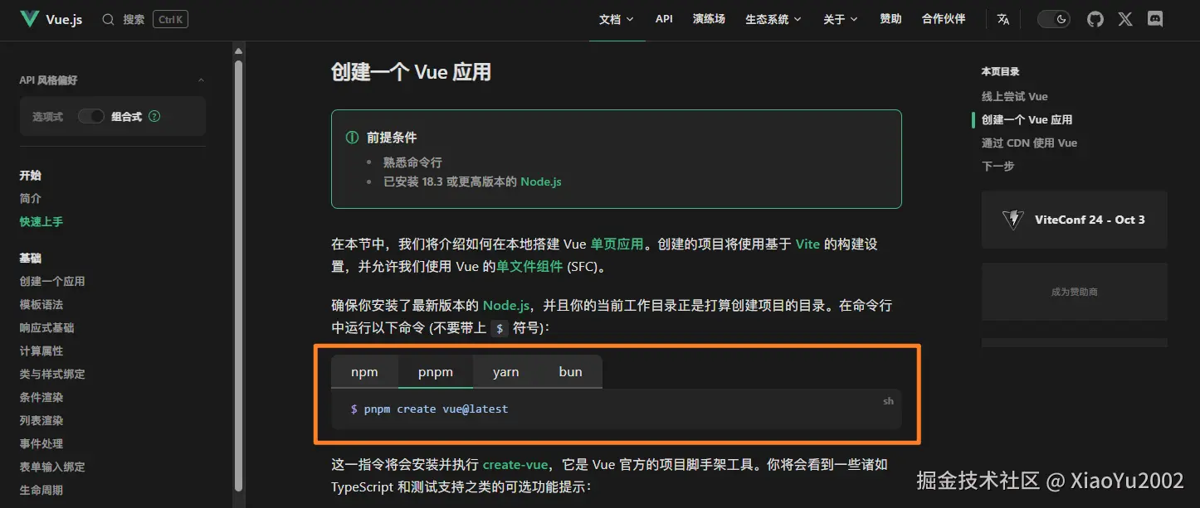Image resolution: width=1200 pixels, height=508 pixels.
Task: Open the 演练场 menu item
Action: point(709,18)
